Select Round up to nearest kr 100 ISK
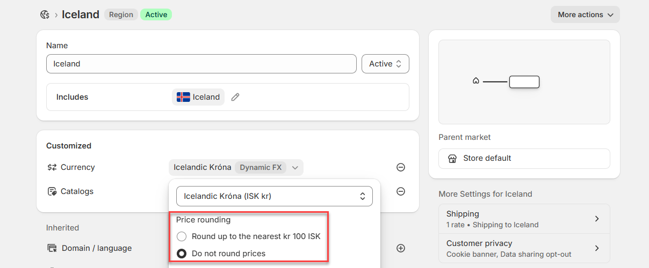649x268 pixels. point(182,236)
